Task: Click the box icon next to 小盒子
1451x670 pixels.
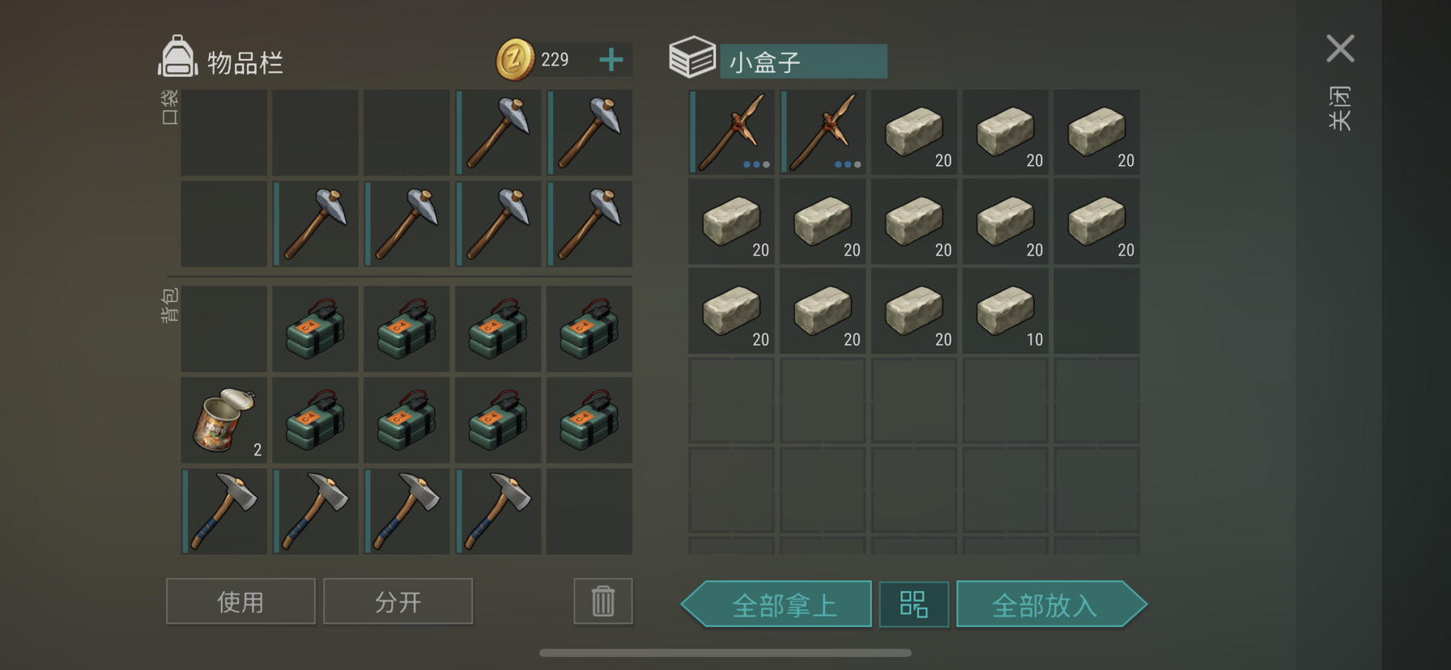Action: click(692, 57)
